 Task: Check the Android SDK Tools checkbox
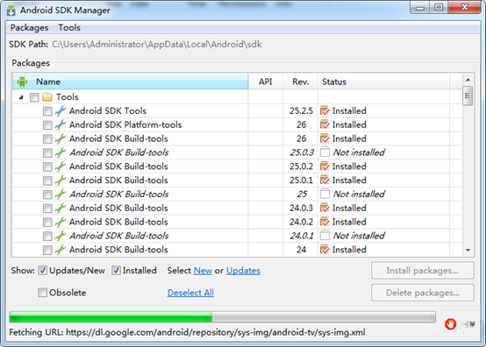pyautogui.click(x=47, y=111)
